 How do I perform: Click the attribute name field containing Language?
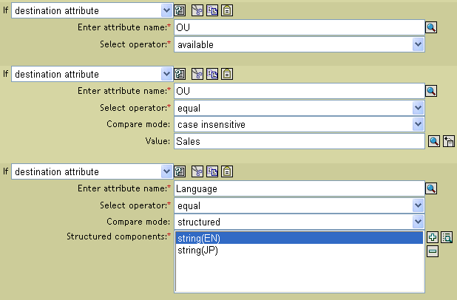click(297, 189)
